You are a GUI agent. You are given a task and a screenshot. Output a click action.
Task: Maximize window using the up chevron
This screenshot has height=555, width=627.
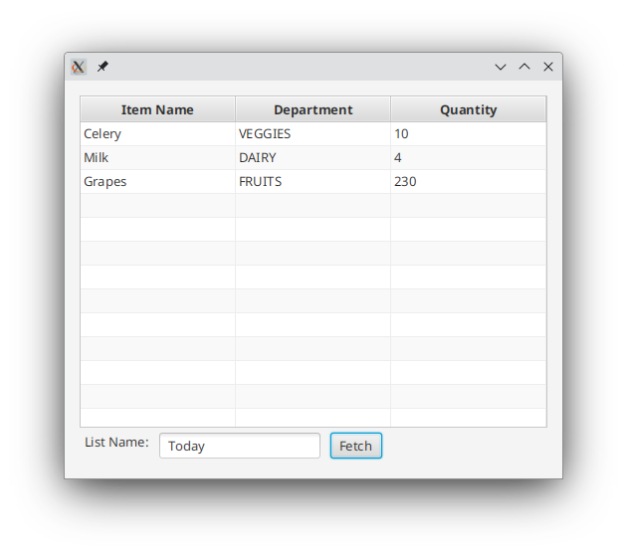524,67
